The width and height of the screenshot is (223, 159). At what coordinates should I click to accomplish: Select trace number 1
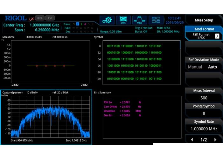click(74, 24)
